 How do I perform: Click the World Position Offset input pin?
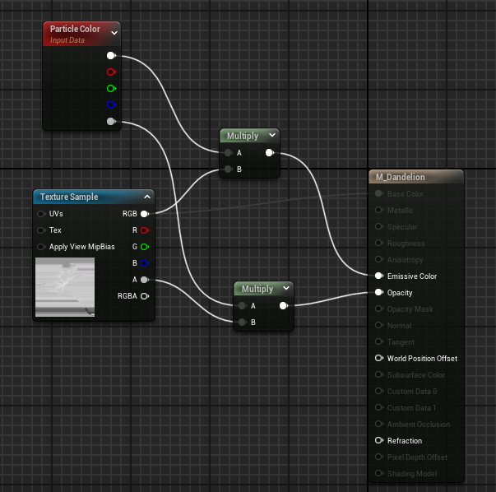379,359
